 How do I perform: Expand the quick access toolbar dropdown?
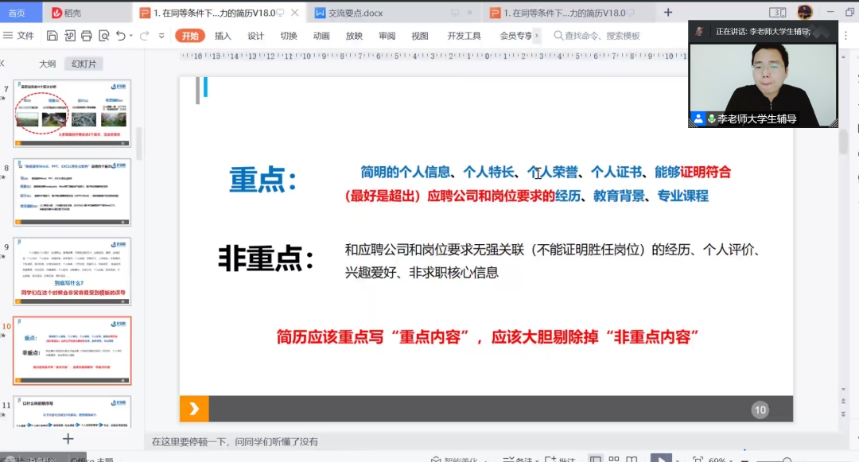[x=161, y=36]
